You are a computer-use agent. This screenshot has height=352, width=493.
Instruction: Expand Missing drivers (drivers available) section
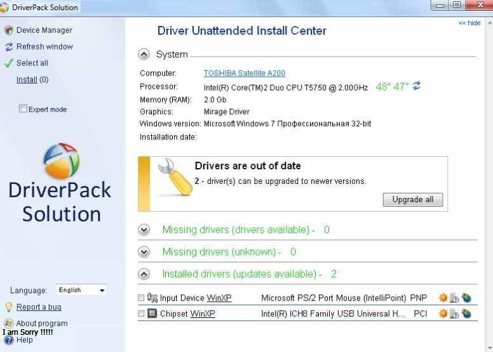(144, 230)
